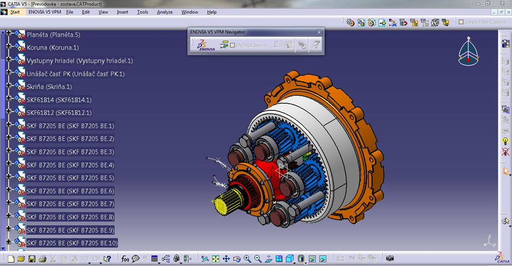Open the Insert menu
Screen dimensions: 512x266
click(122, 12)
